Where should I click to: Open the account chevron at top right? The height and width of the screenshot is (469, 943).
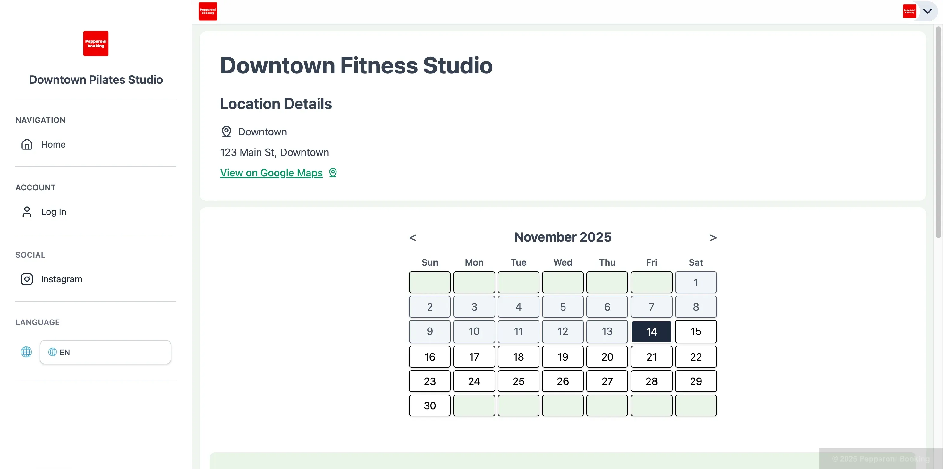[x=928, y=11]
